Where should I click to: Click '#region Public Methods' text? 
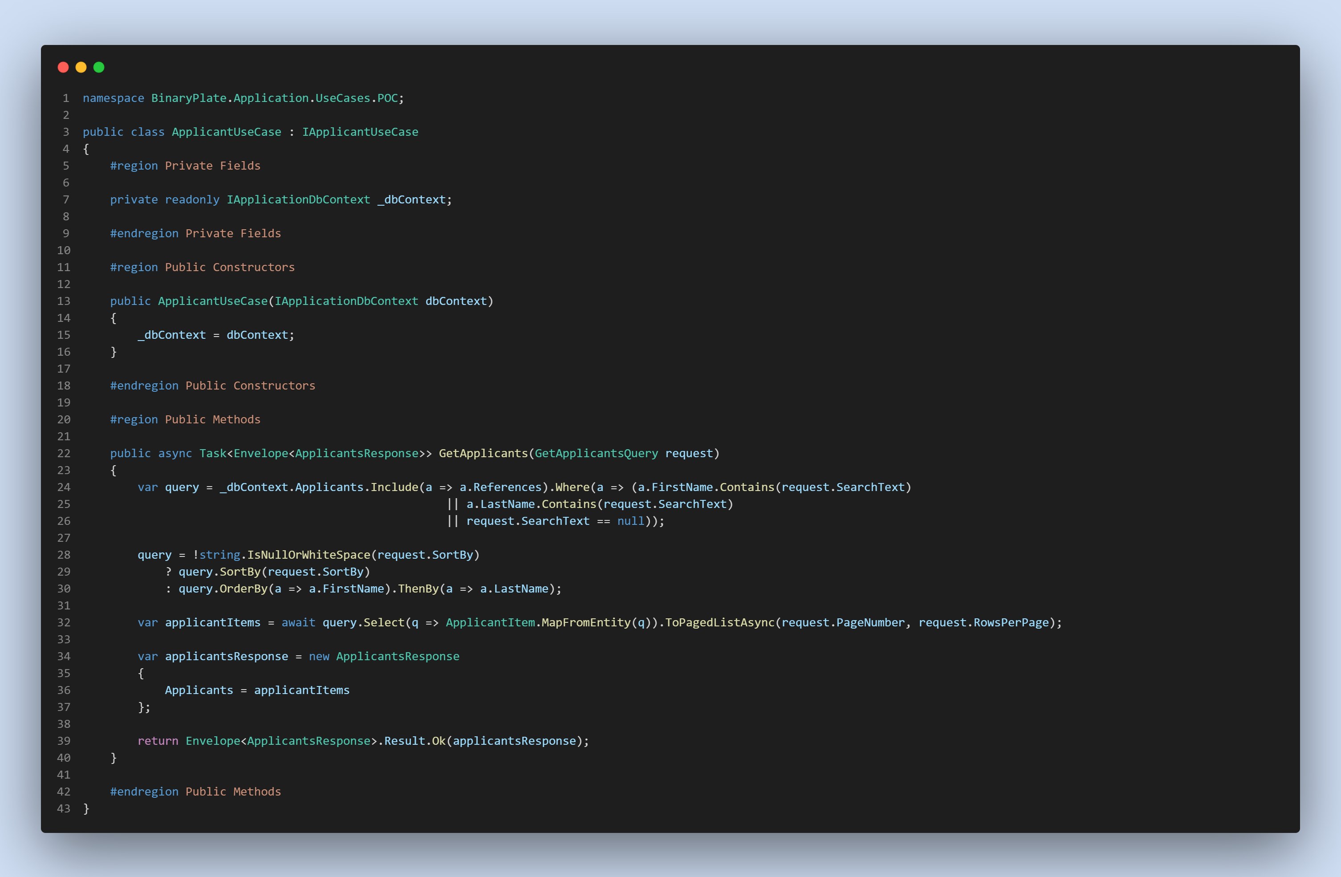185,419
